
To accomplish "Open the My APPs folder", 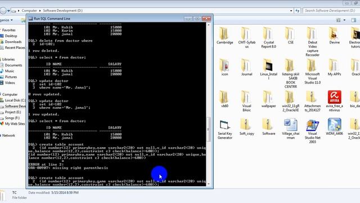I will pos(334,67).
